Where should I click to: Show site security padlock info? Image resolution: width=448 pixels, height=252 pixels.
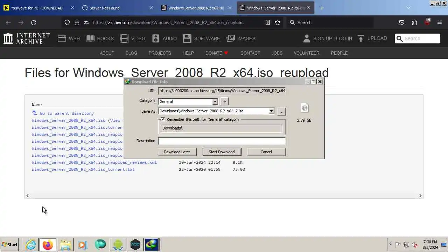(77, 22)
